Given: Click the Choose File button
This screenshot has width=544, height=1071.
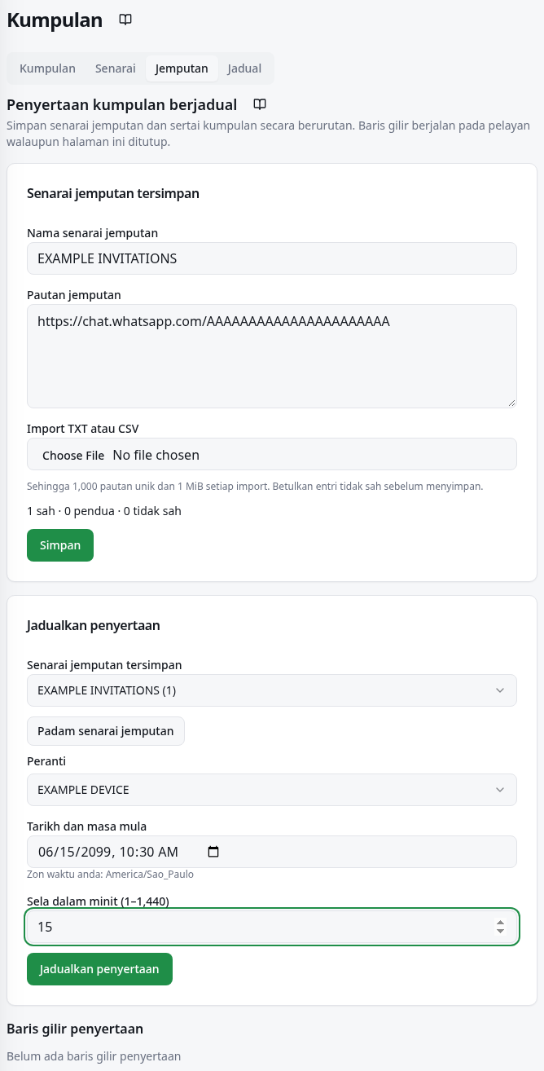Looking at the screenshot, I should pyautogui.click(x=73, y=455).
